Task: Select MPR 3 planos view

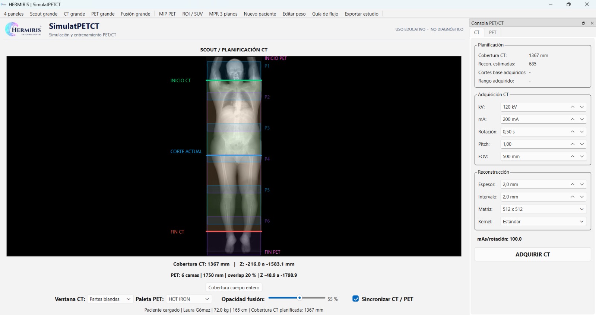Action: click(223, 14)
